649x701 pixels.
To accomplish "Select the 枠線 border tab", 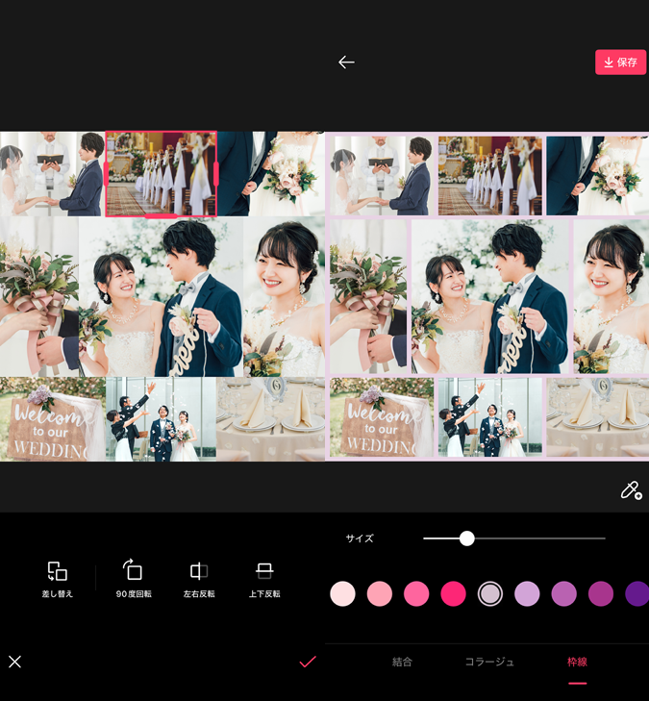I will (577, 663).
